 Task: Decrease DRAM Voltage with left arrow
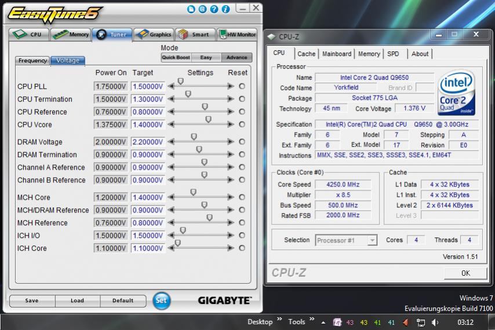[x=171, y=142]
